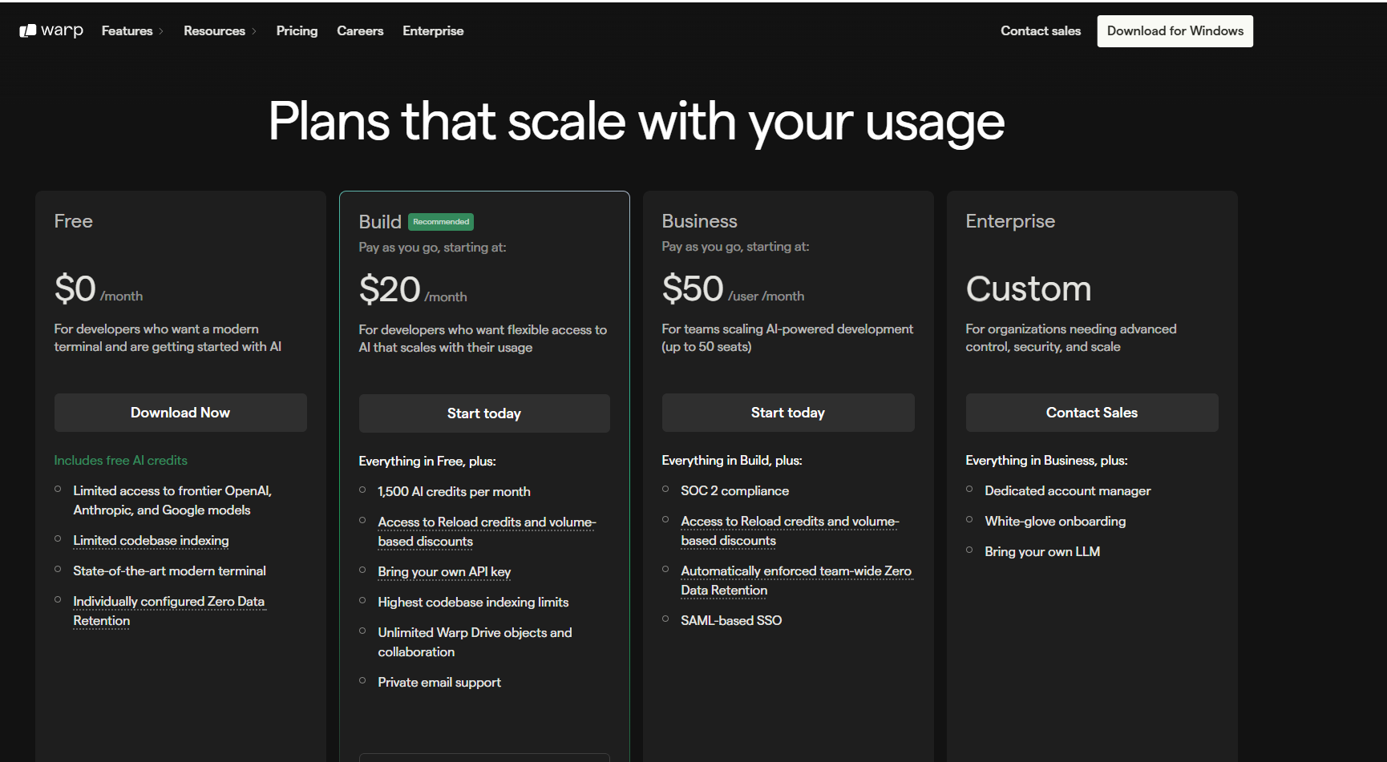Click the Recommended badge next to Build
1387x762 pixels.
(441, 222)
